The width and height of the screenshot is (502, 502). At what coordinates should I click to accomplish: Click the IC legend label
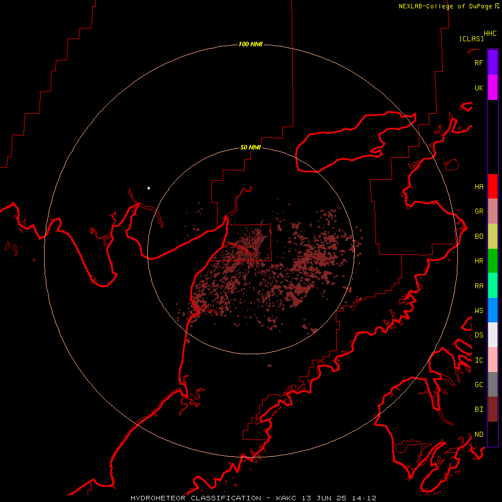click(479, 360)
